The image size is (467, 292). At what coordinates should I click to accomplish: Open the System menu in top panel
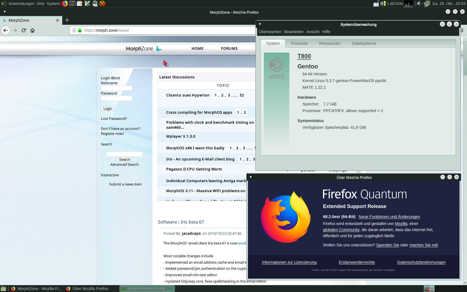pos(53,4)
